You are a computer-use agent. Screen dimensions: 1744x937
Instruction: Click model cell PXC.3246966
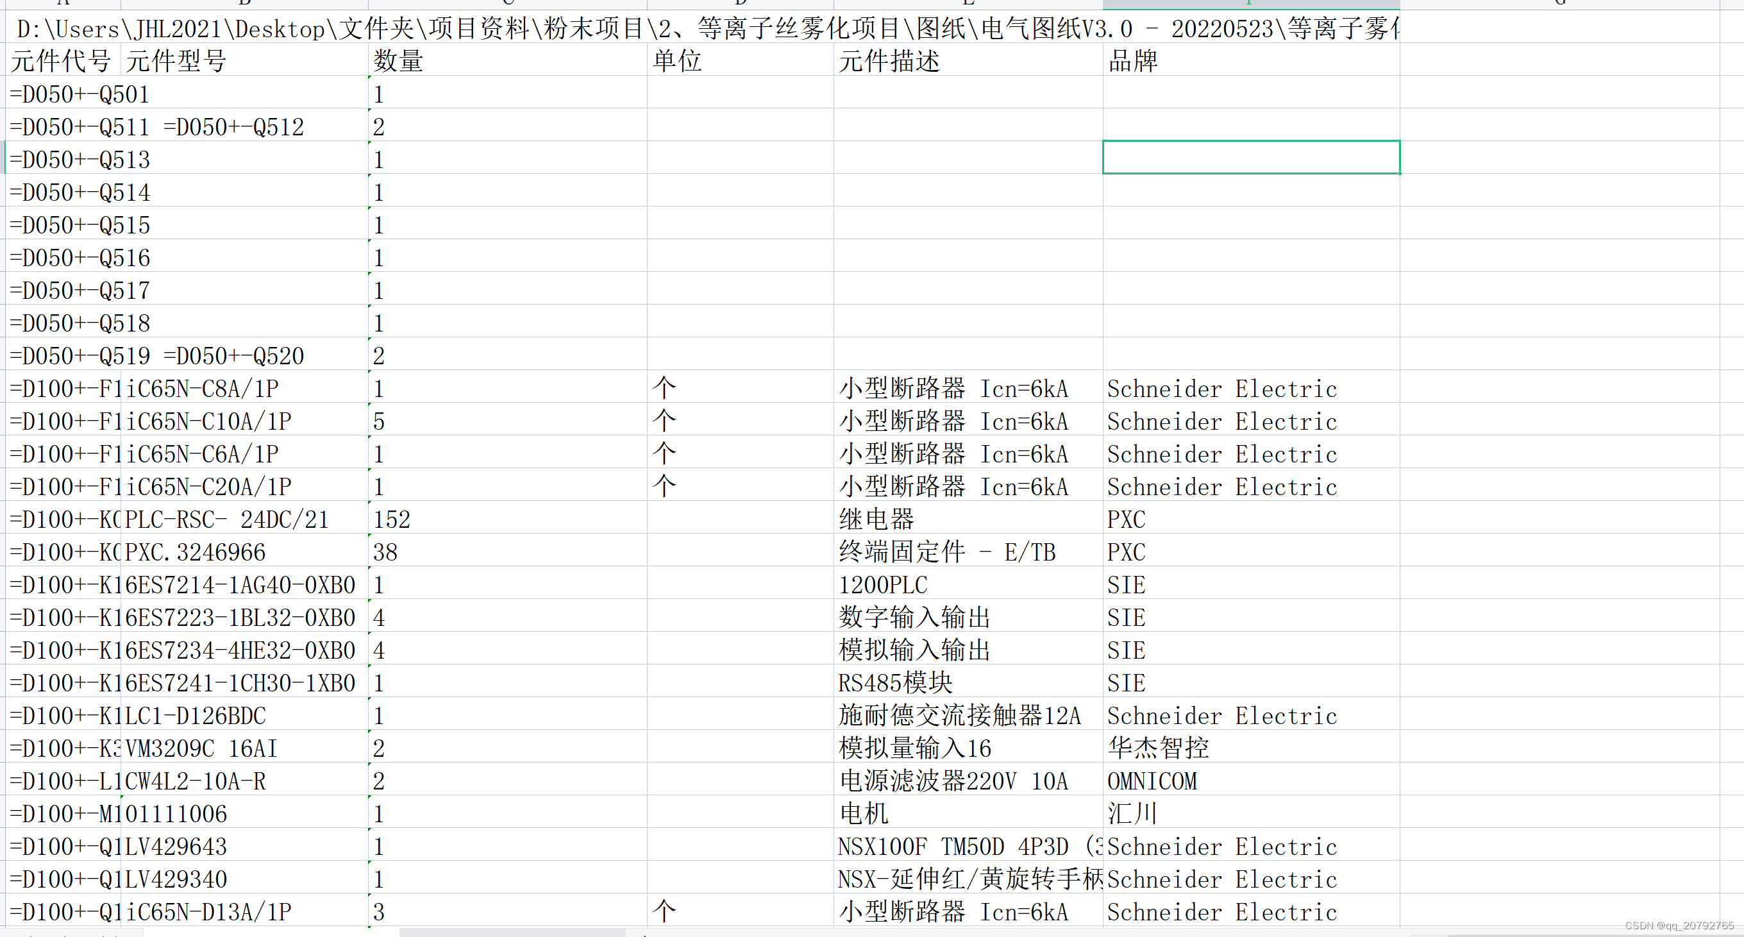coord(244,550)
